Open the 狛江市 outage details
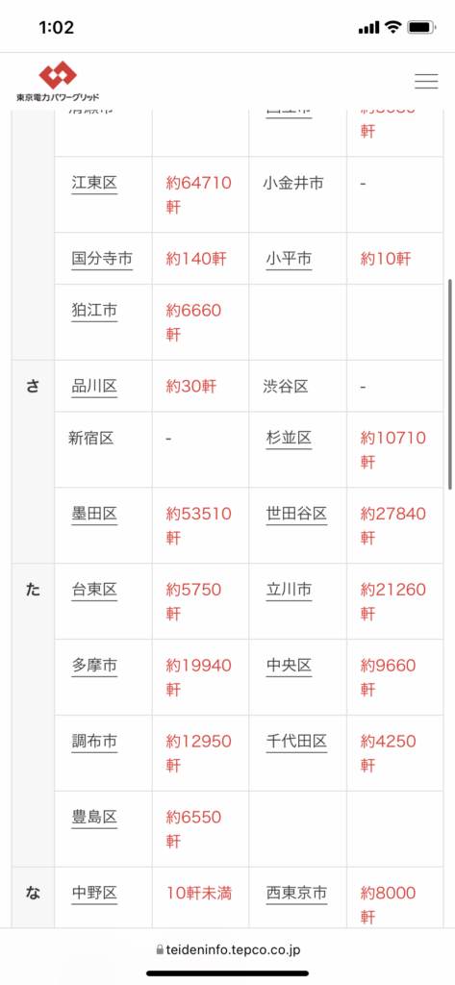This screenshot has height=985, width=455. [94, 311]
